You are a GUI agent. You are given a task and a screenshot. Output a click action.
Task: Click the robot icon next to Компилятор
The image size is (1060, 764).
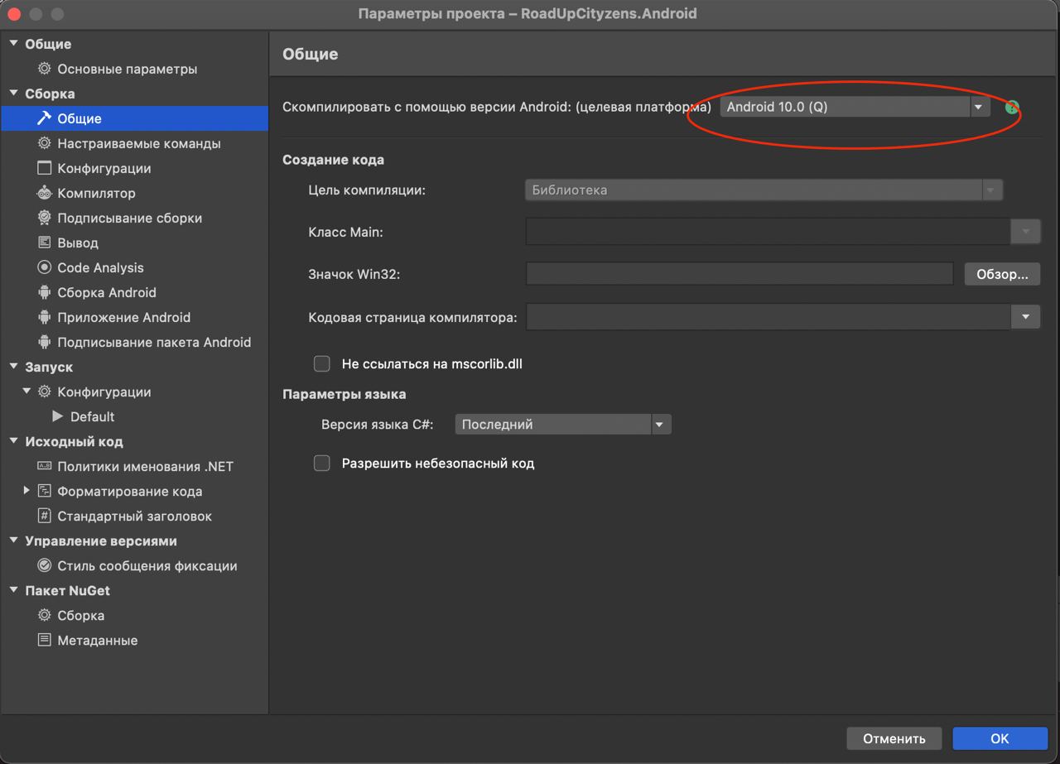45,193
